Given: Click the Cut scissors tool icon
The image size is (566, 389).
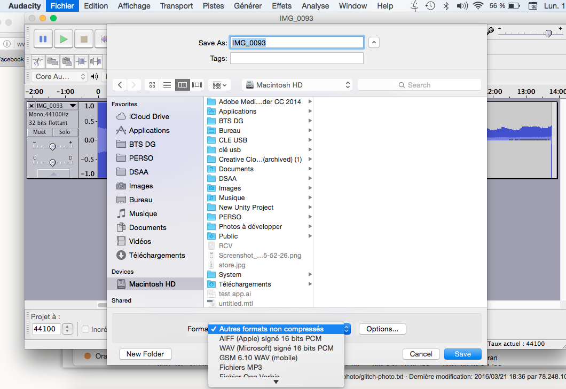Looking at the screenshot, I should pyautogui.click(x=38, y=61).
